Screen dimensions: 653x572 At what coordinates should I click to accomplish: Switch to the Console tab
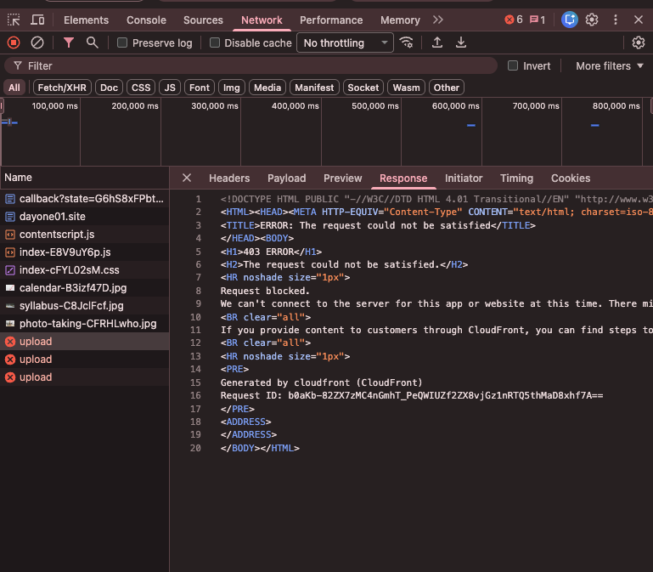tap(146, 20)
